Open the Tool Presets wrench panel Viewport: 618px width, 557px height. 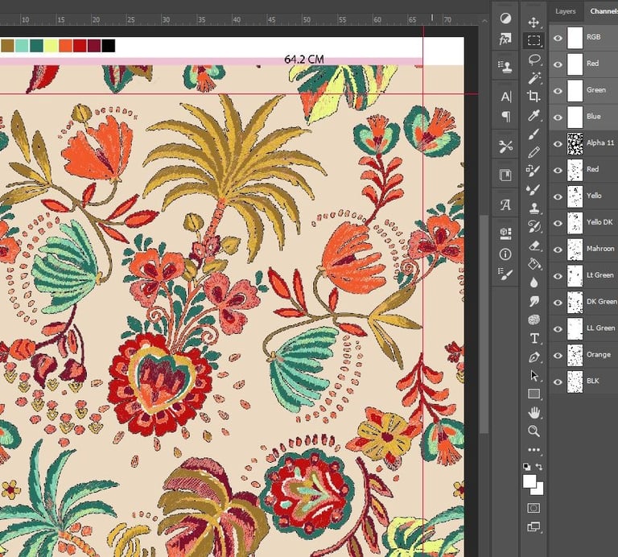tap(505, 146)
